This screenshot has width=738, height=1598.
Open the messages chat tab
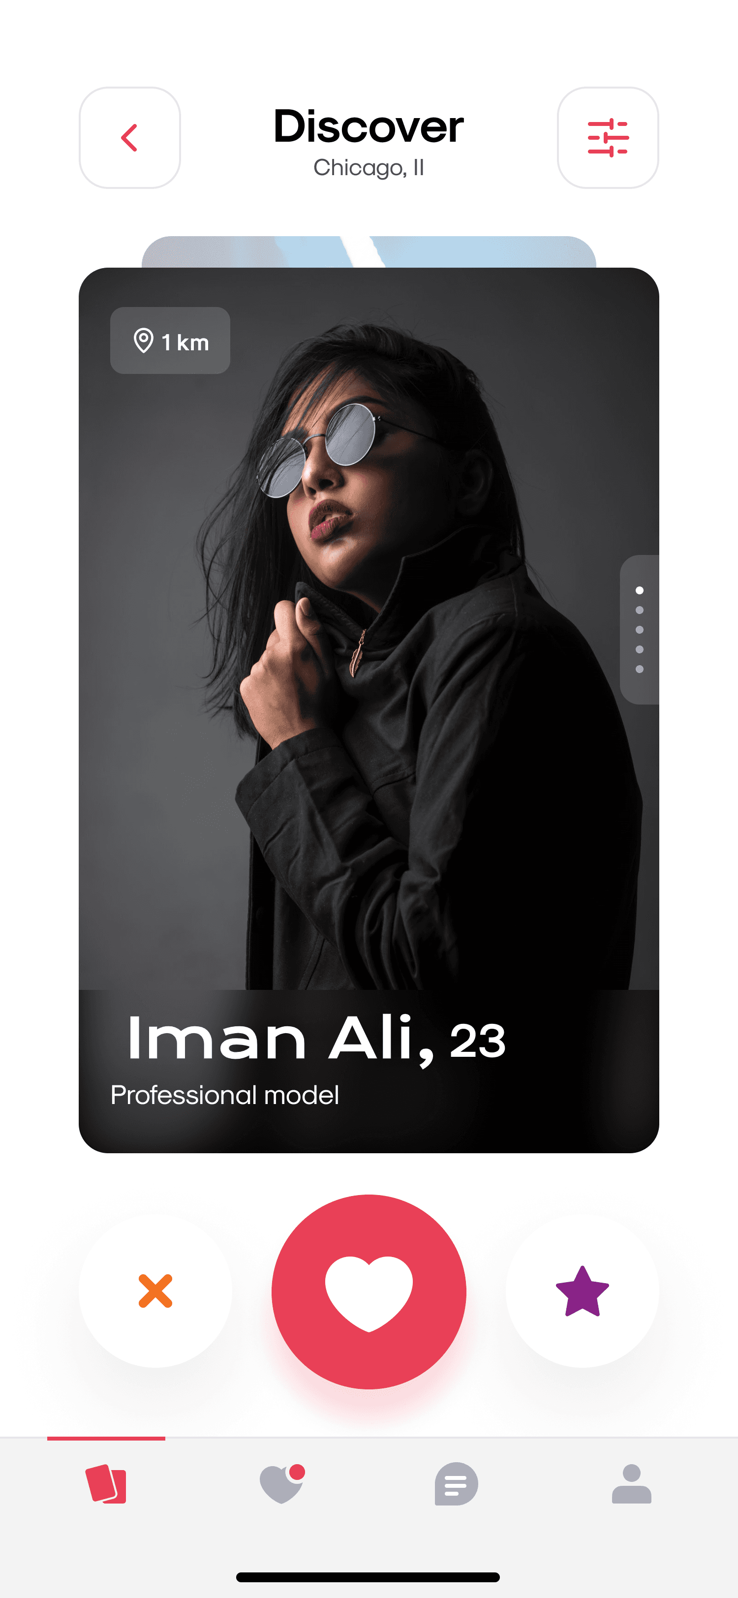click(x=457, y=1484)
